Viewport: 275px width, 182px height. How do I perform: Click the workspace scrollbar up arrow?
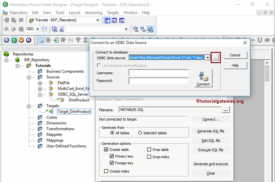click(x=267, y=63)
